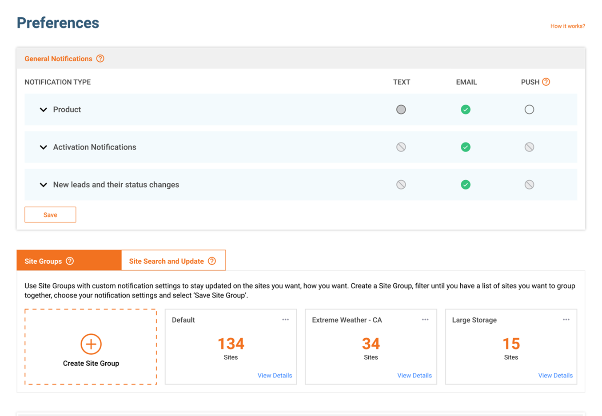Save the notification preferences
The width and height of the screenshot is (602, 416).
pyautogui.click(x=50, y=215)
